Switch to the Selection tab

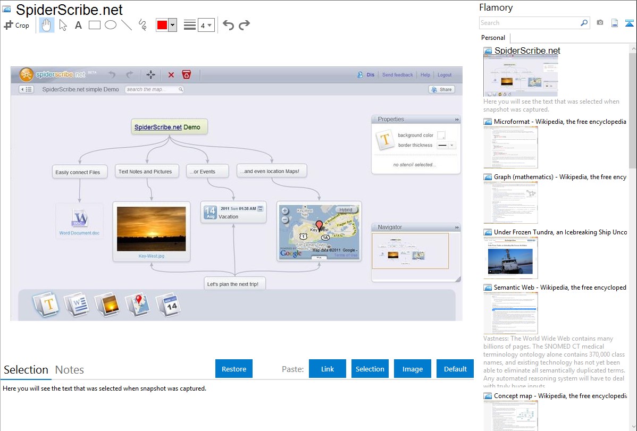coord(26,370)
